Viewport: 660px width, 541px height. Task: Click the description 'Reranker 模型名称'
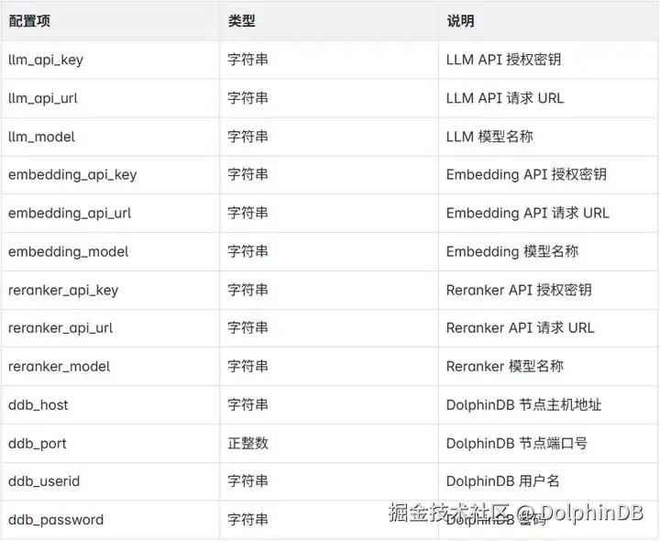tap(505, 366)
